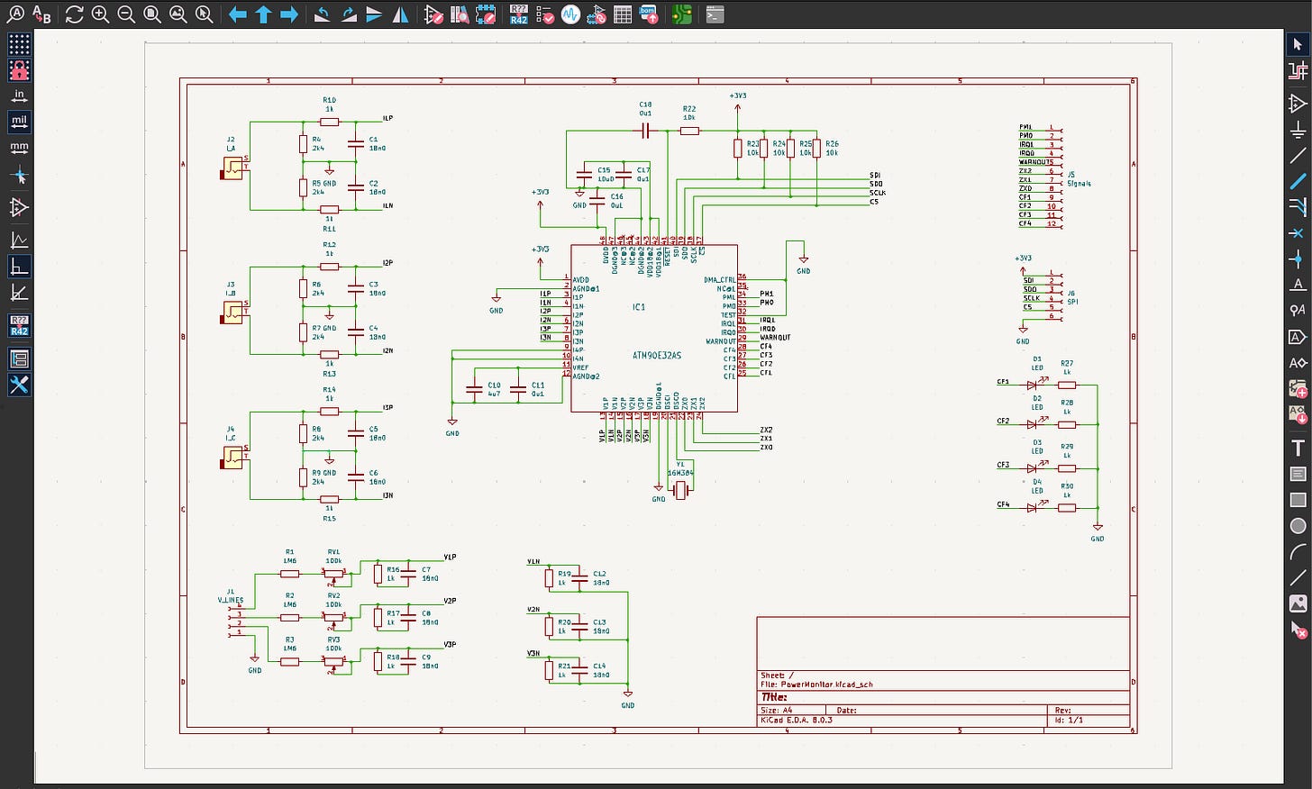Switch units to inches

(19, 95)
